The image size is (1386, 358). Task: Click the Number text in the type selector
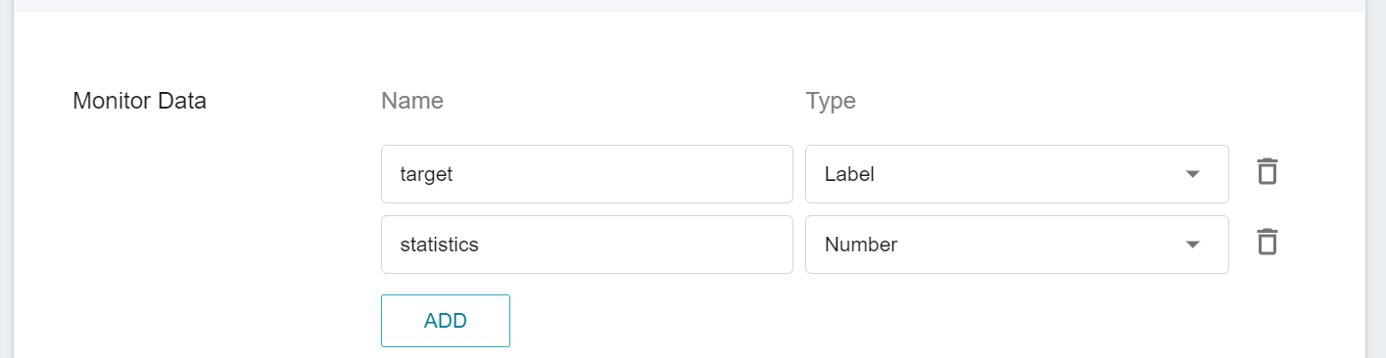(861, 245)
